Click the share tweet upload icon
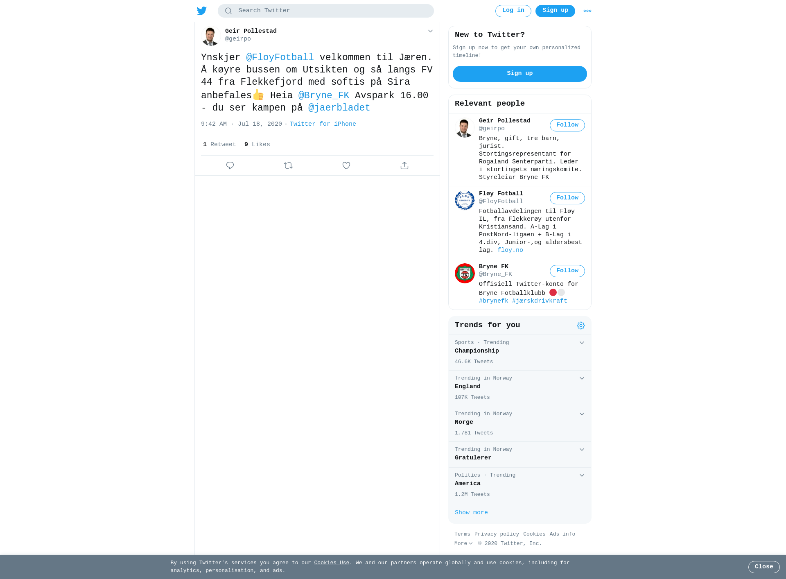 click(x=404, y=165)
